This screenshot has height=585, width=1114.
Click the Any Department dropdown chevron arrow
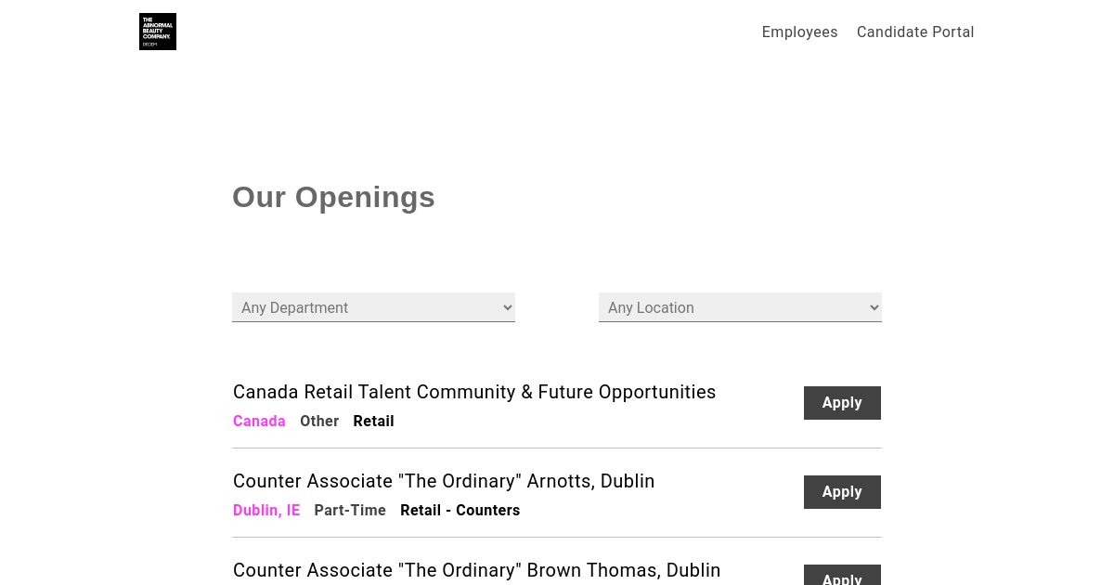coord(507,307)
